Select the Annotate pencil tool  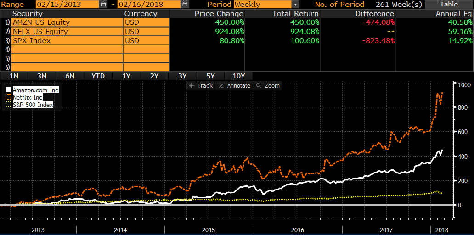coord(235,86)
